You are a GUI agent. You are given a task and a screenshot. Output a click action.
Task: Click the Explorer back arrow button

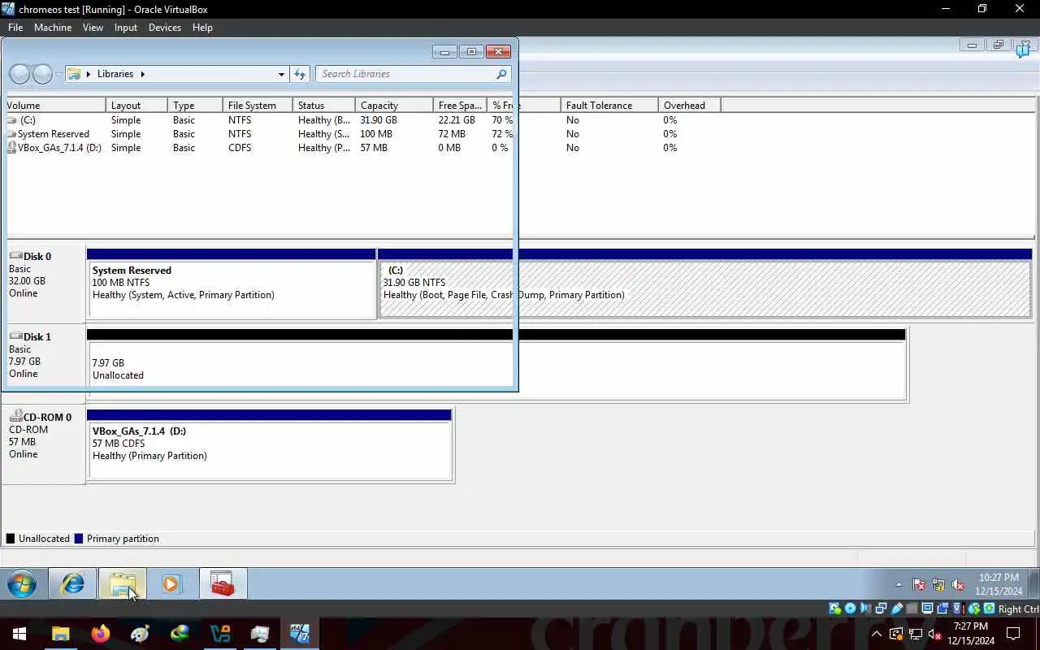(19, 74)
